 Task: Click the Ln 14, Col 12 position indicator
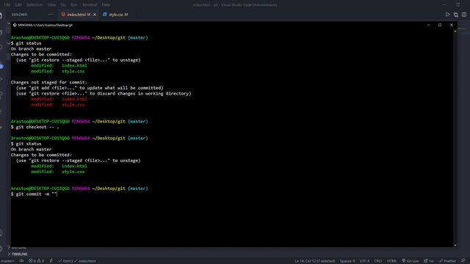coord(315,261)
